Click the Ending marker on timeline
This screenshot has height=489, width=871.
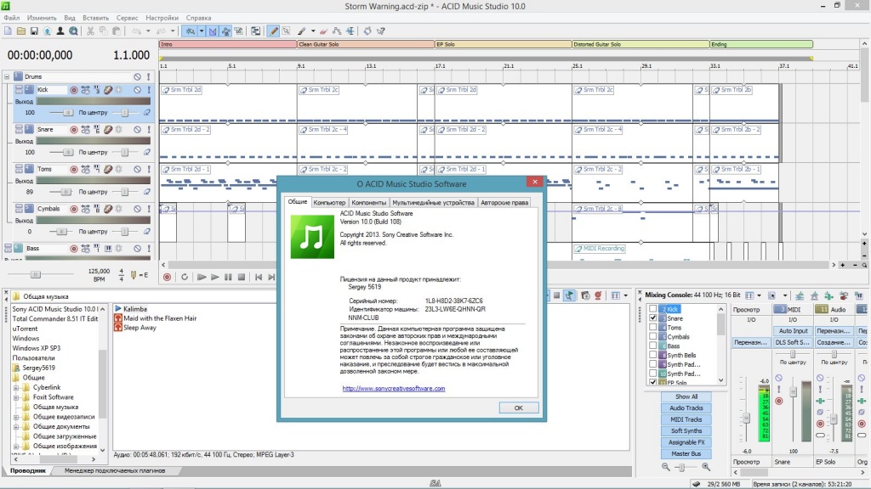click(761, 44)
